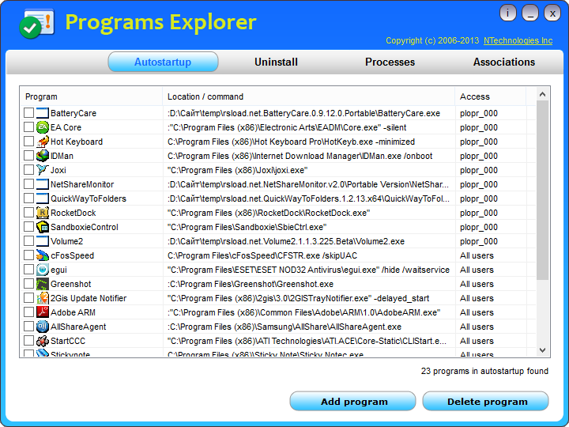Minimize the Programs Explorer window
The image size is (569, 427).
click(x=529, y=13)
